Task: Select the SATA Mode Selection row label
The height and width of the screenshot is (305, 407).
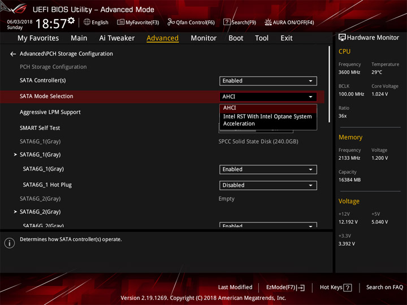Action: coord(46,96)
